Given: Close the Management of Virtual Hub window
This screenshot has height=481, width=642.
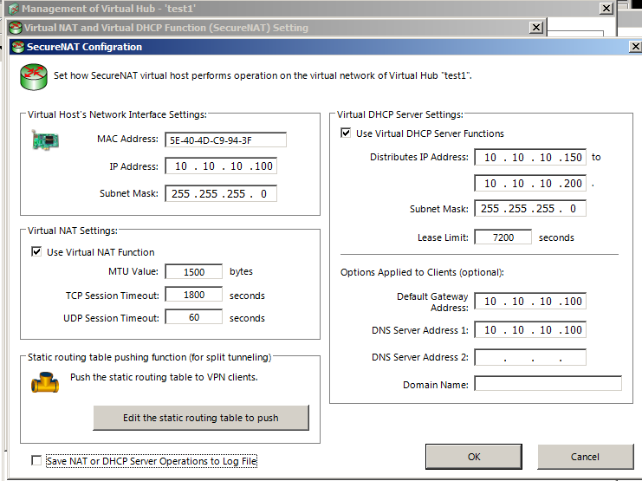Looking at the screenshot, I should coord(606,8).
